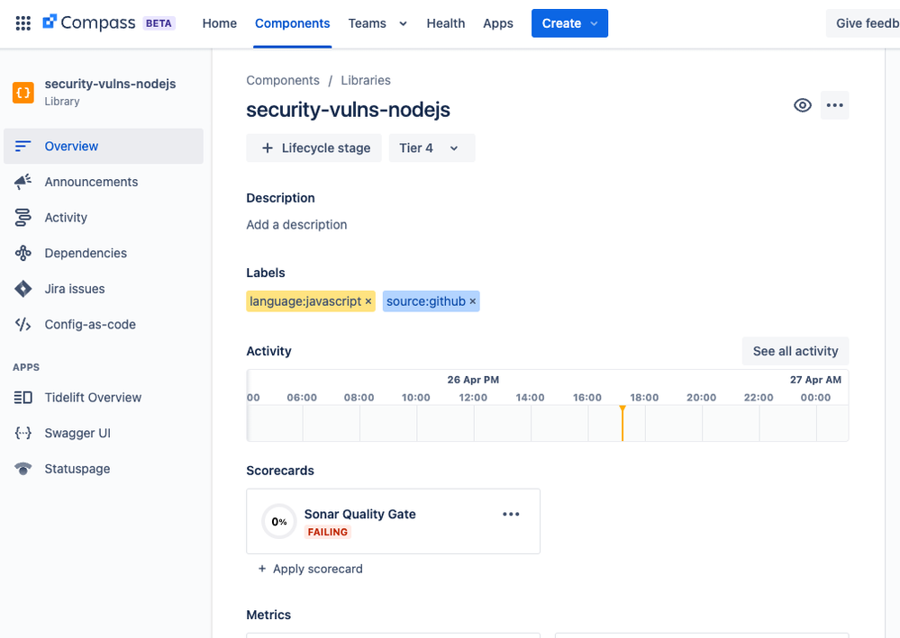This screenshot has height=638, width=900.
Task: Click the Create button
Action: [569, 23]
